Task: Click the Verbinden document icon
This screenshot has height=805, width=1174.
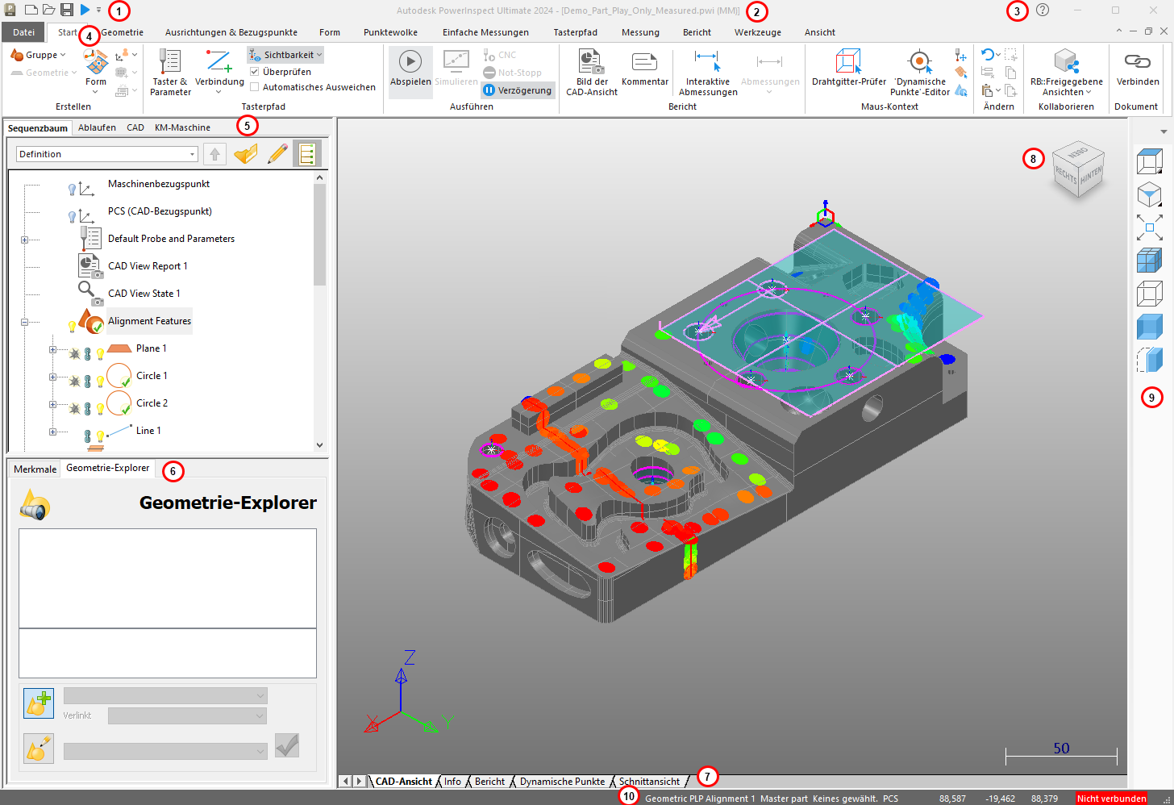Action: [1137, 69]
